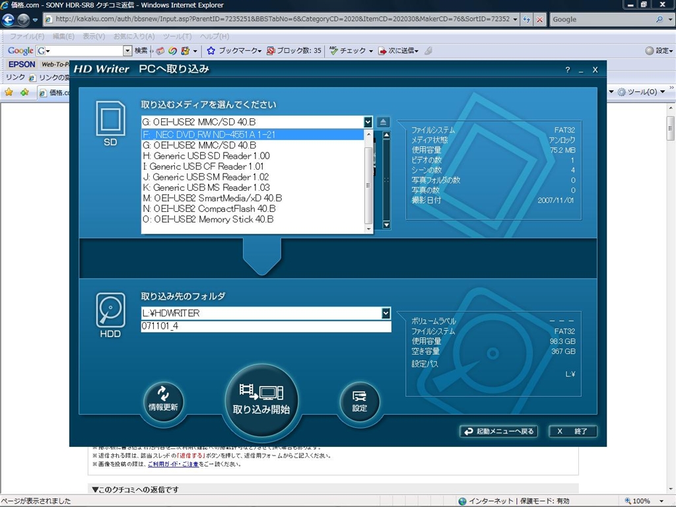The image size is (676, 507).
Task: Open HD Writer help question mark
Action: (567, 70)
